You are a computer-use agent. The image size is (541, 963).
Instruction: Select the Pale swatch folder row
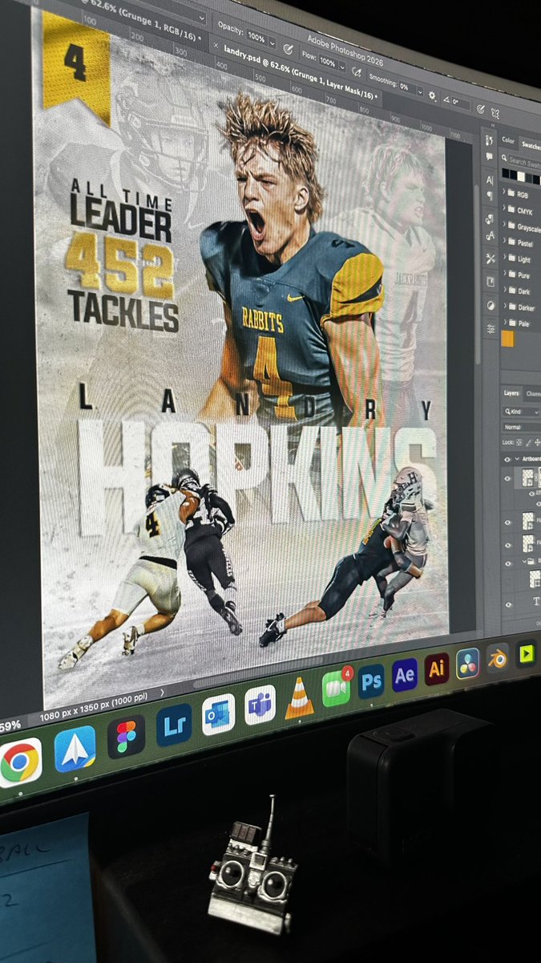(x=521, y=323)
